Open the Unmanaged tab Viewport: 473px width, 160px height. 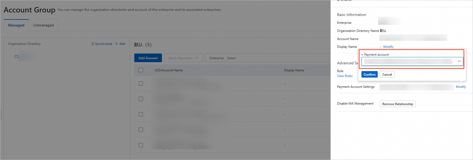(x=44, y=25)
